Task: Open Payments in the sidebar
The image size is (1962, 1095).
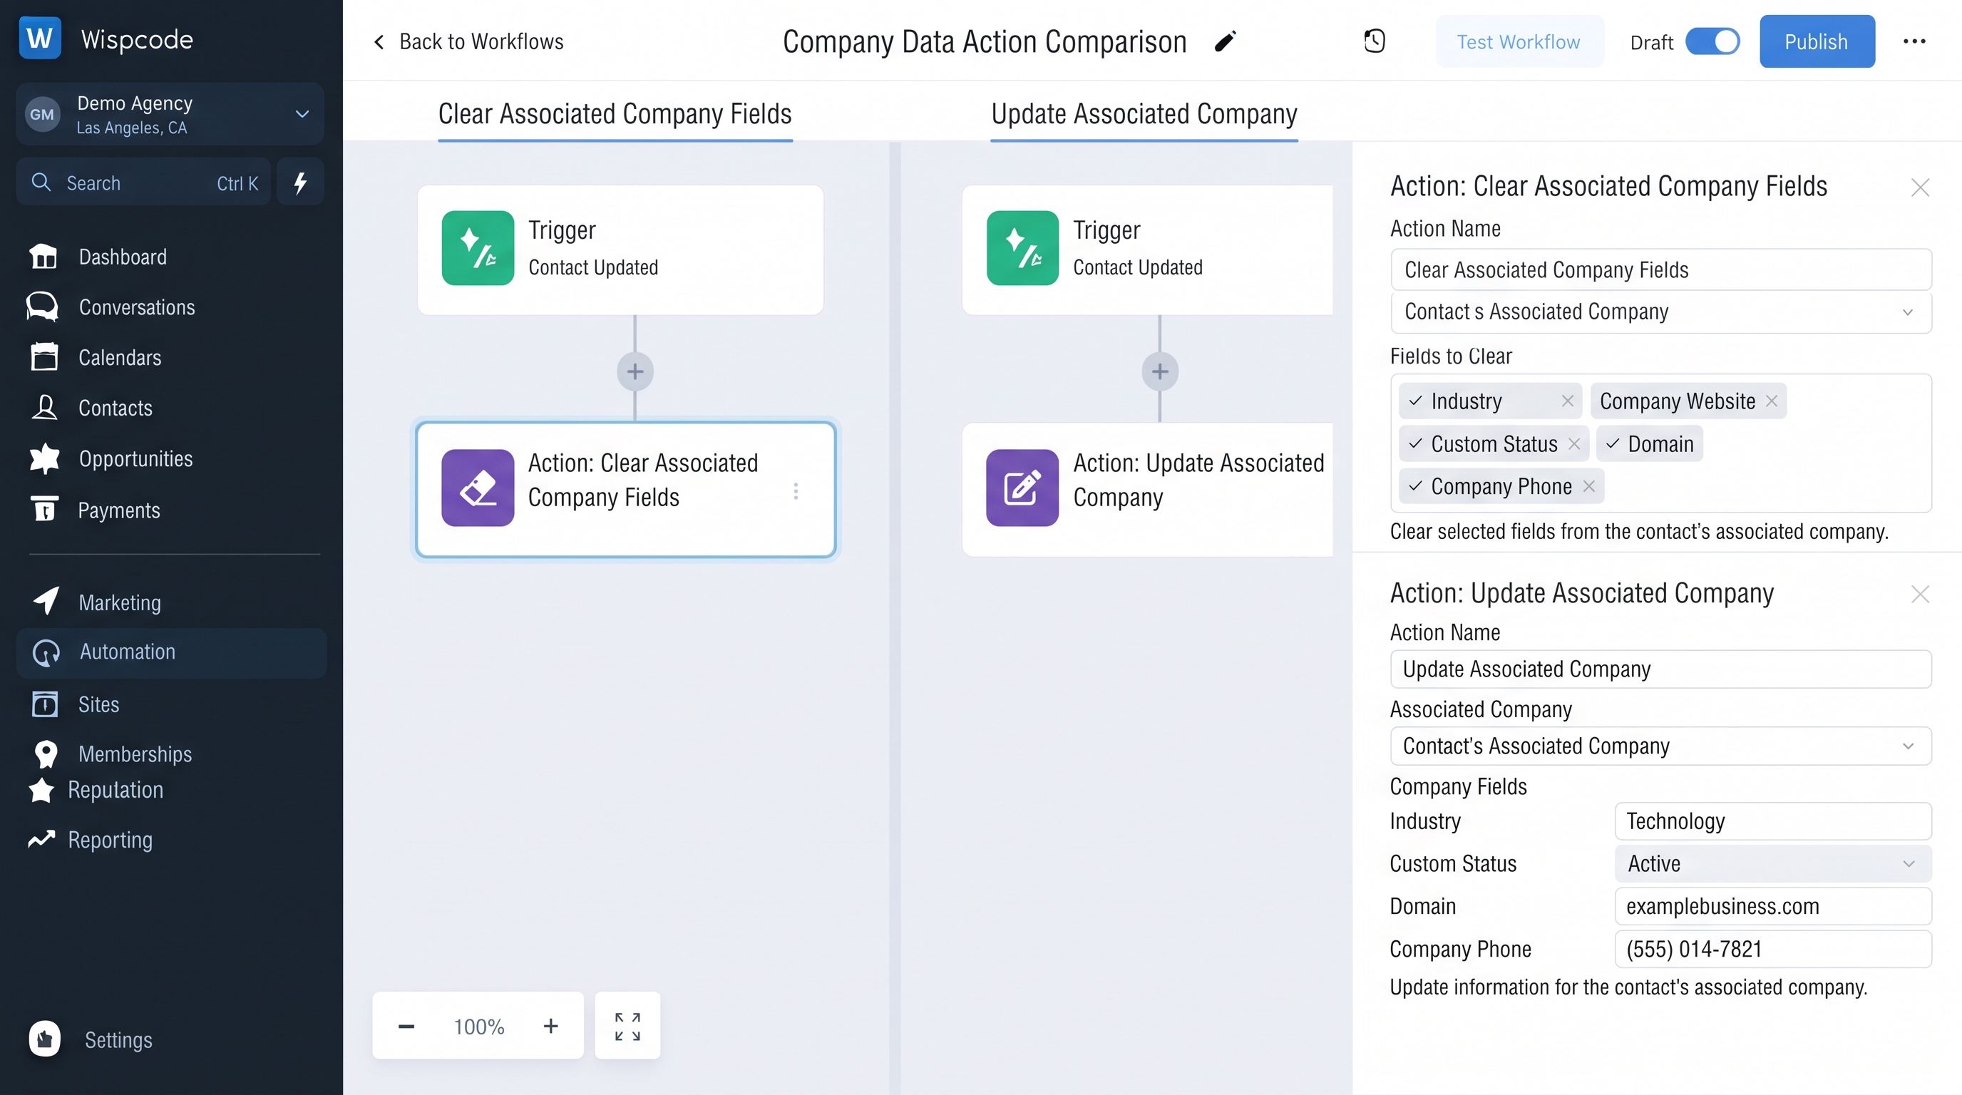Action: pos(96,510)
